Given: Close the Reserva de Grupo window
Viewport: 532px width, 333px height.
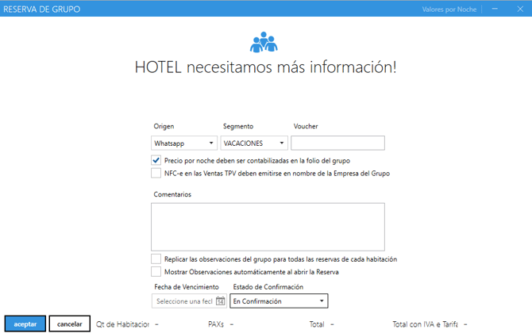Looking at the screenshot, I should pos(519,9).
